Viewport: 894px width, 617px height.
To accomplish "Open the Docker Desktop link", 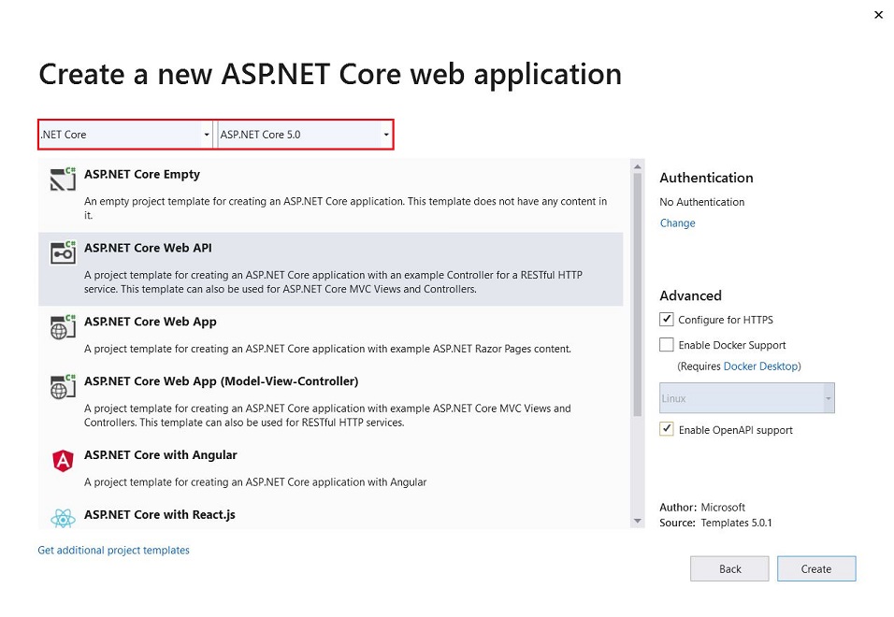I will pyautogui.click(x=760, y=366).
